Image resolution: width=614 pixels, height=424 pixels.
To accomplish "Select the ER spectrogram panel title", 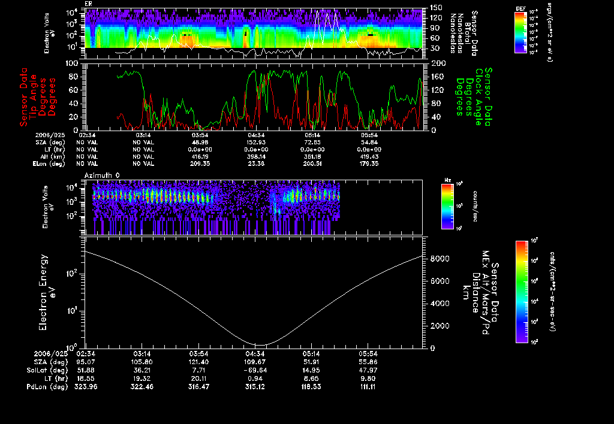I will pyautogui.click(x=89, y=4).
